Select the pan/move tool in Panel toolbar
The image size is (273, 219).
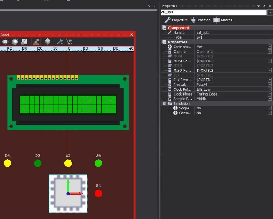5,42
